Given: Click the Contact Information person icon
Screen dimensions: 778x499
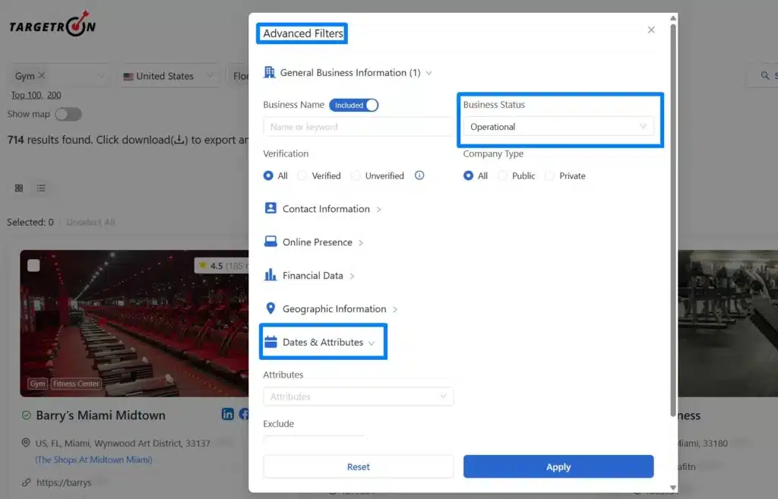Looking at the screenshot, I should click(x=270, y=208).
